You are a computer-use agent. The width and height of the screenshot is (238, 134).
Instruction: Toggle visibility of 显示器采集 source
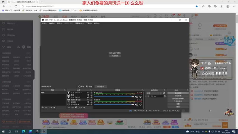[x=88, y=105]
